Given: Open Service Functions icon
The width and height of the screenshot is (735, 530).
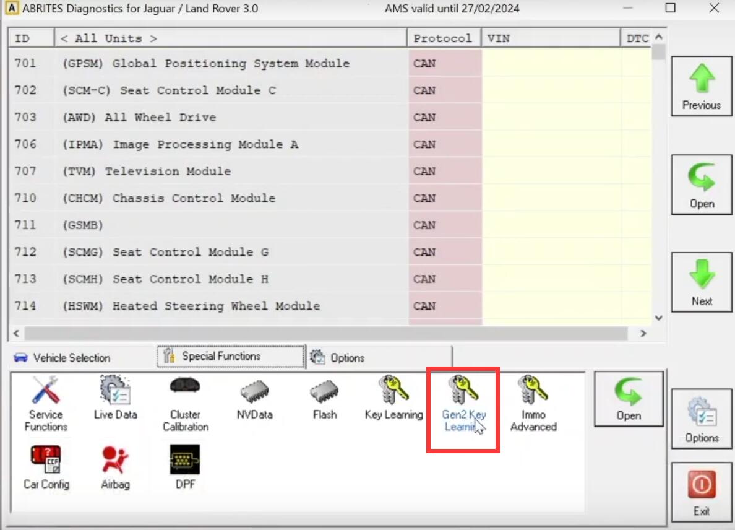Looking at the screenshot, I should [45, 403].
